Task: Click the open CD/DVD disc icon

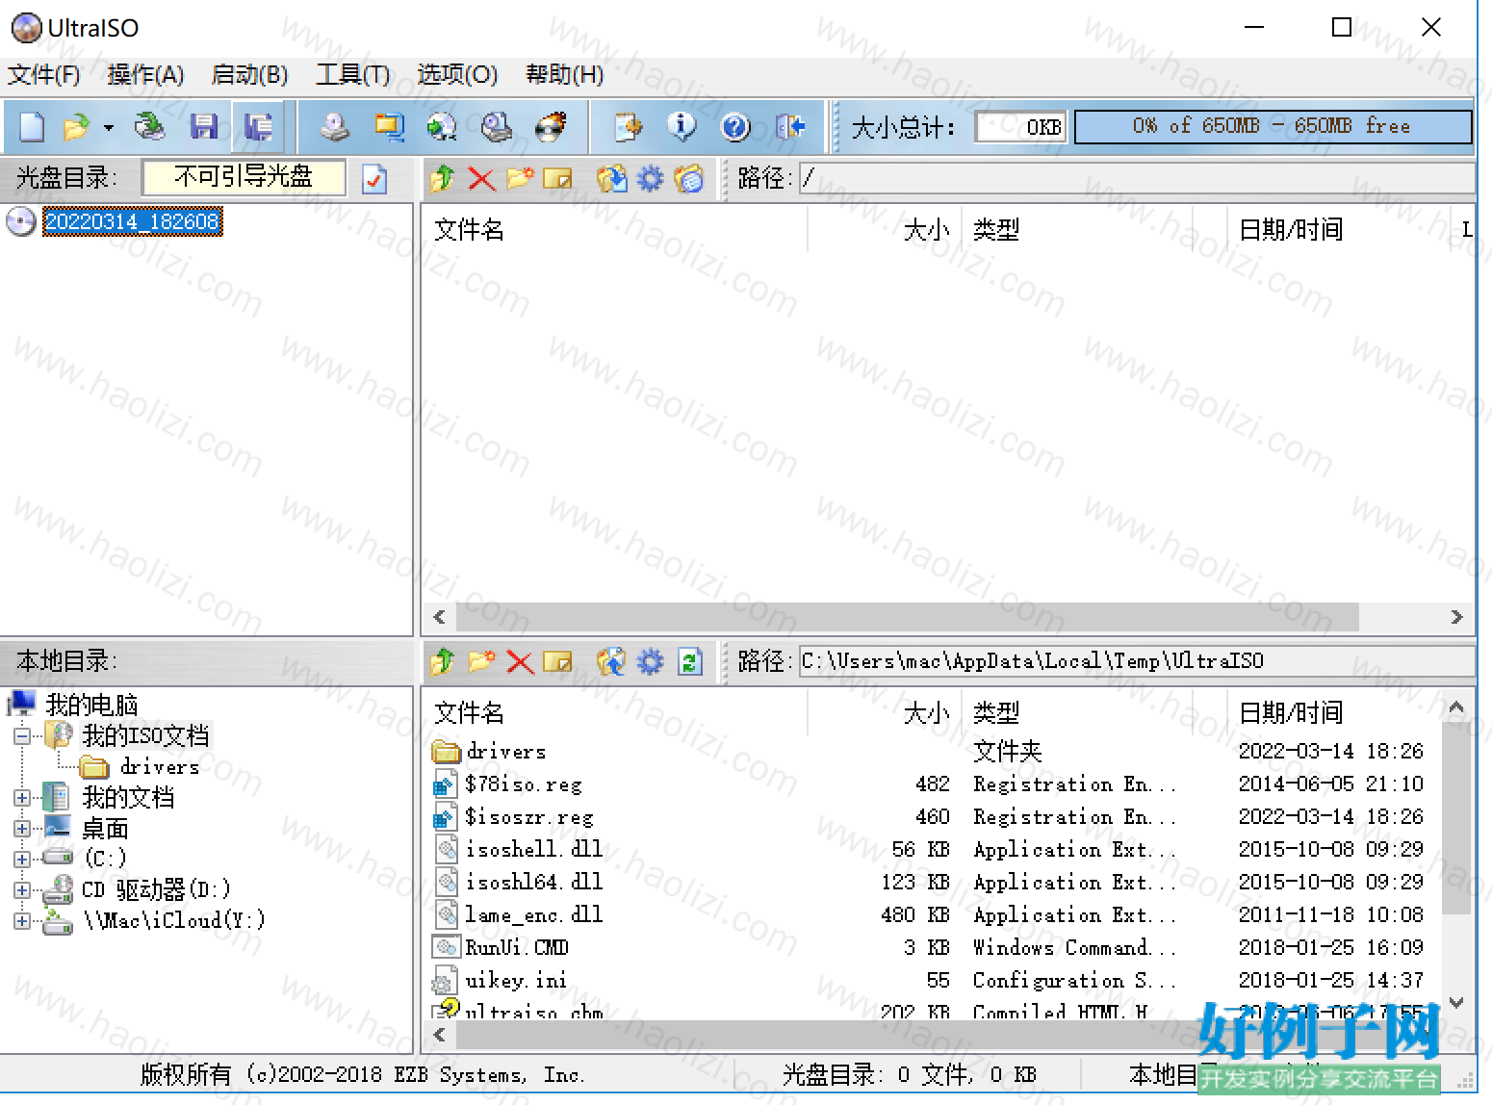Action: click(150, 126)
